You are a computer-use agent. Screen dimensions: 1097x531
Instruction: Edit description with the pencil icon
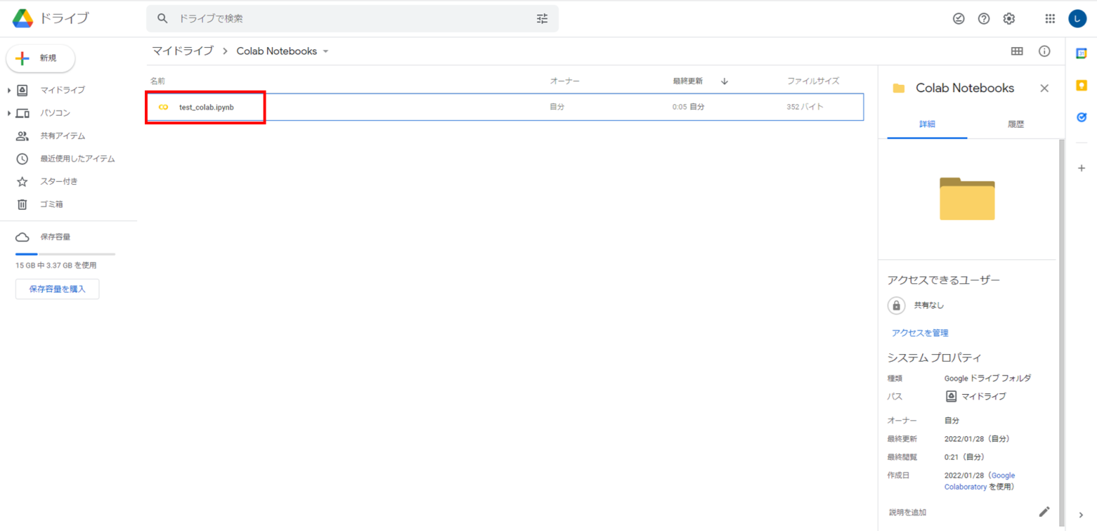1044,512
